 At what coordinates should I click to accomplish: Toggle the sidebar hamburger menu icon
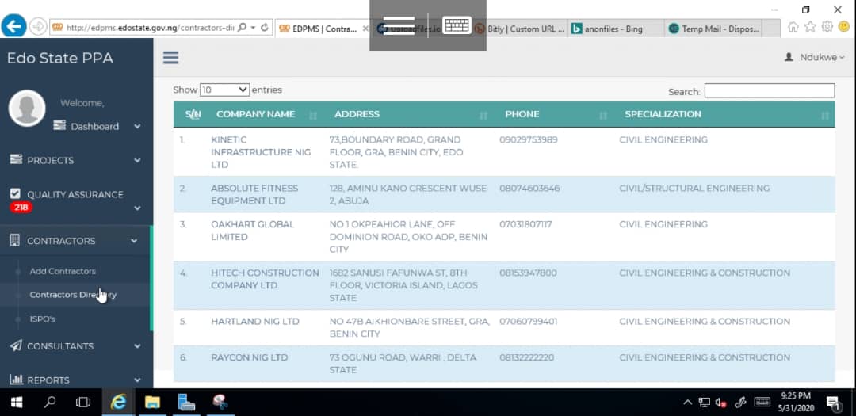coord(171,58)
